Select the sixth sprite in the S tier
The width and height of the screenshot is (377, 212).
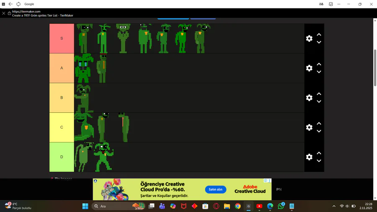coord(183,39)
